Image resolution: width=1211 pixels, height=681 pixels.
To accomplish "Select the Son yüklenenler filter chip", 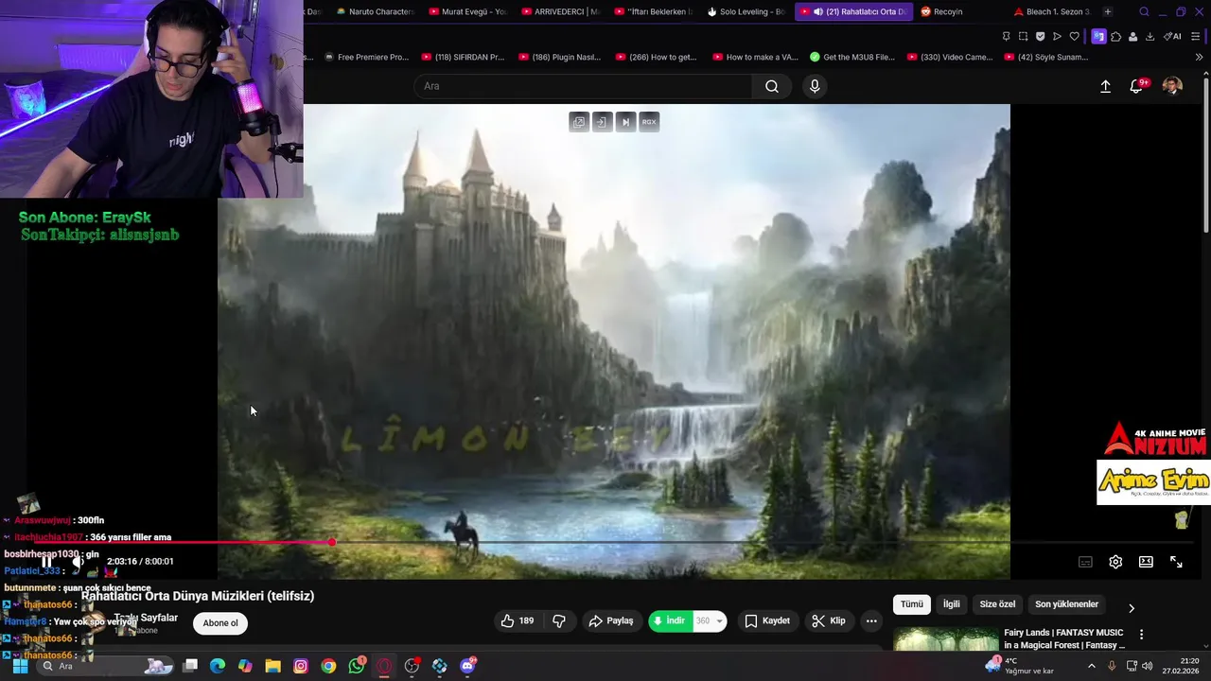I will [x=1066, y=604].
